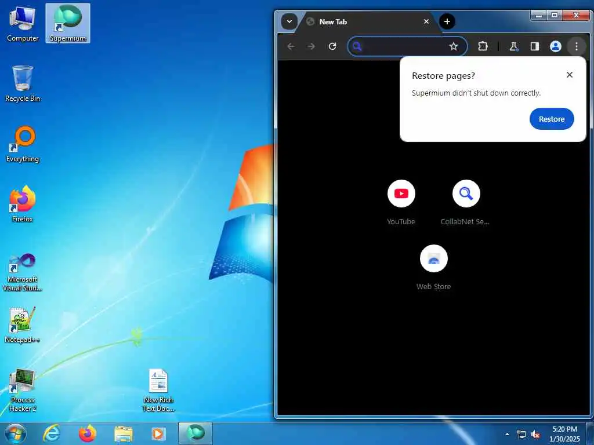The image size is (594, 445).
Task: Open the three-dot browser menu
Action: pyautogui.click(x=576, y=46)
